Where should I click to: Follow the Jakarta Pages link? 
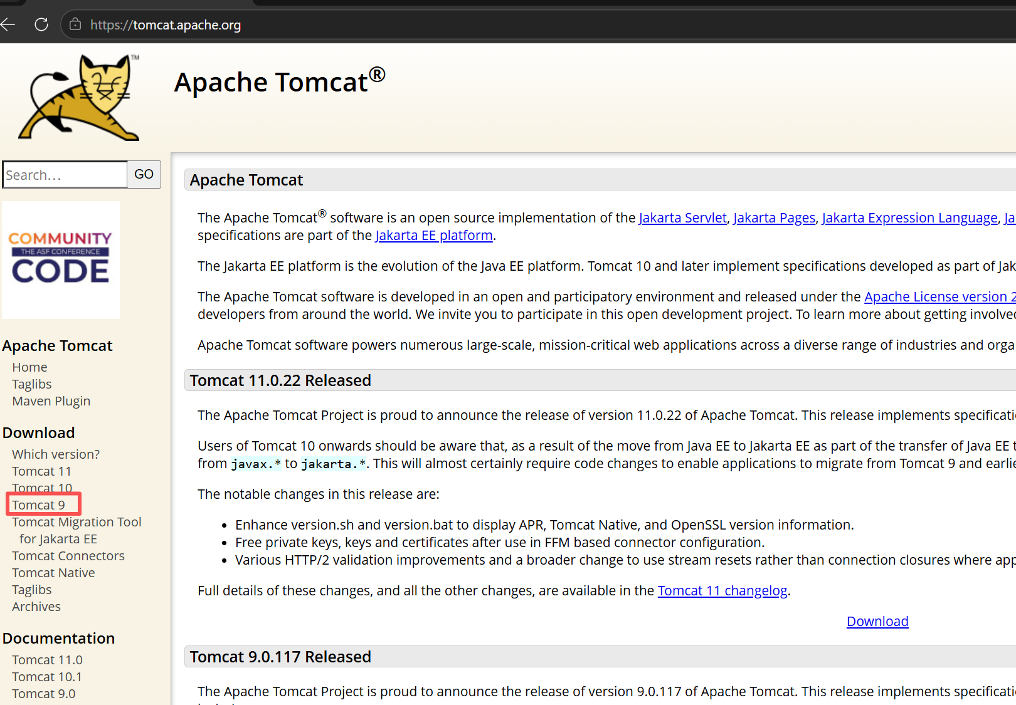coord(775,217)
